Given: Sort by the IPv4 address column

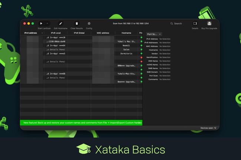Looking at the screenshot, I should 32,33.
